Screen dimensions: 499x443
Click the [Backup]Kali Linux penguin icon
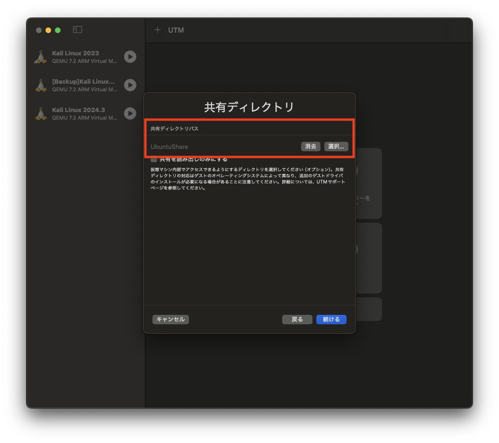pyautogui.click(x=40, y=85)
